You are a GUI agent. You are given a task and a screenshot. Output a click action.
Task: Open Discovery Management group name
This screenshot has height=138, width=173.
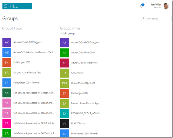83,83
